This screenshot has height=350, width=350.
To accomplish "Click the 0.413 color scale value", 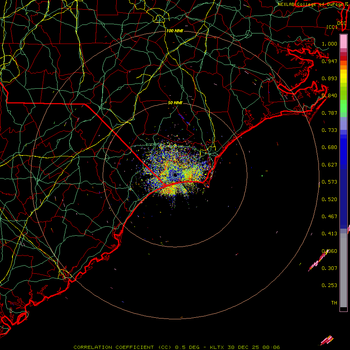I will pyautogui.click(x=329, y=234).
